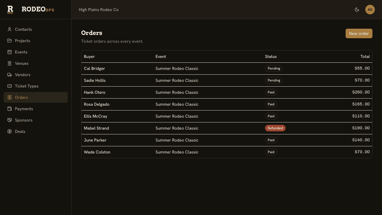Navigate to Sponsors
The width and height of the screenshot is (382, 215).
click(36, 120)
